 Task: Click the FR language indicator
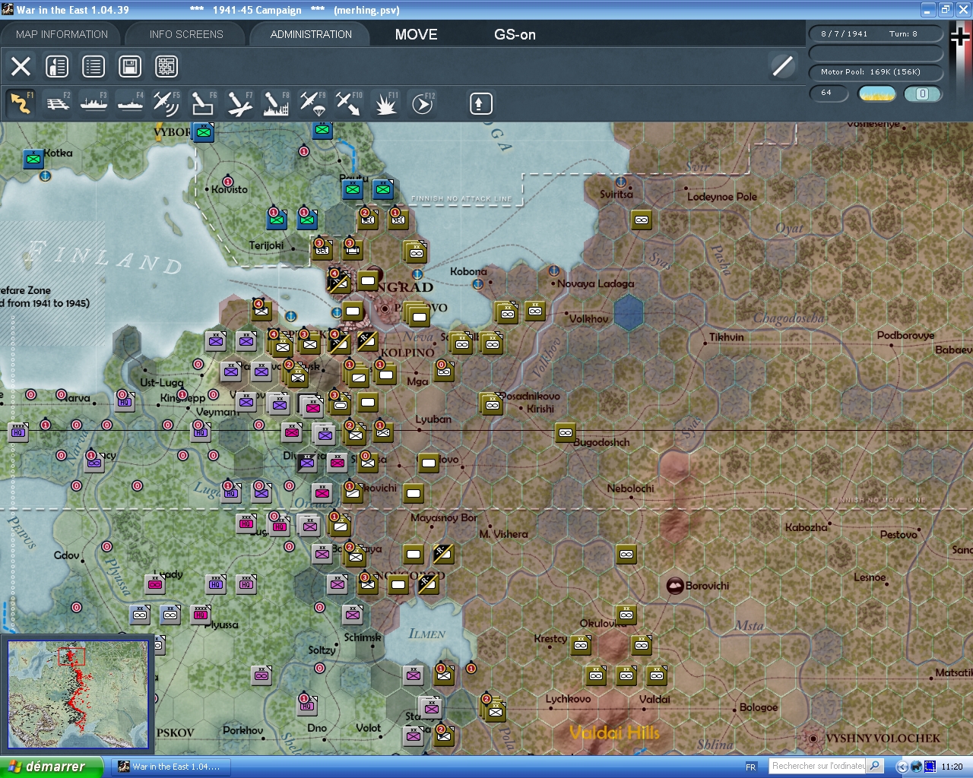point(751,767)
